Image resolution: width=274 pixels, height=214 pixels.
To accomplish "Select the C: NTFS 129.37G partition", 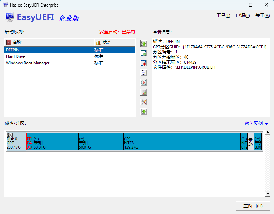I will (x=182, y=141).
